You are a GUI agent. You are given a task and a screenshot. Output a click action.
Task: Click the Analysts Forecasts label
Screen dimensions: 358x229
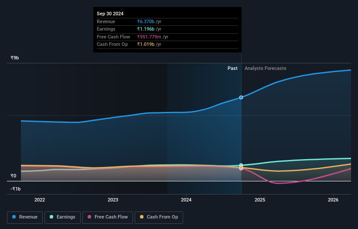(265, 68)
